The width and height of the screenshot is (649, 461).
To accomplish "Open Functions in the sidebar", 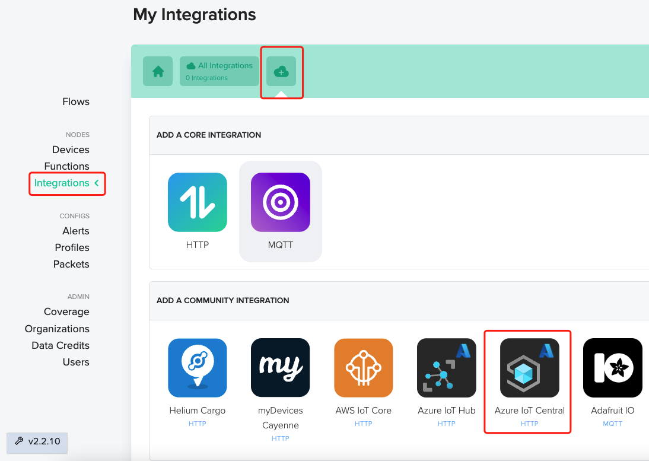I will point(66,166).
